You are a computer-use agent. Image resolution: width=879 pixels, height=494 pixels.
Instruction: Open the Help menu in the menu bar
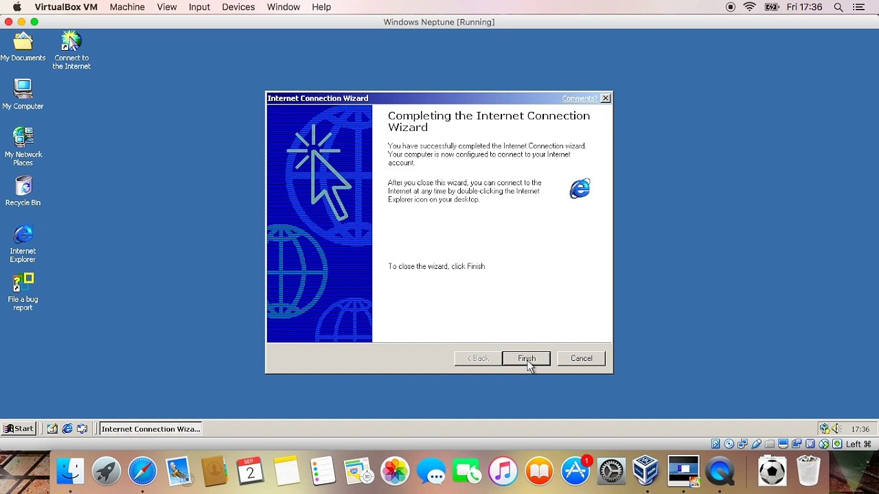[321, 7]
